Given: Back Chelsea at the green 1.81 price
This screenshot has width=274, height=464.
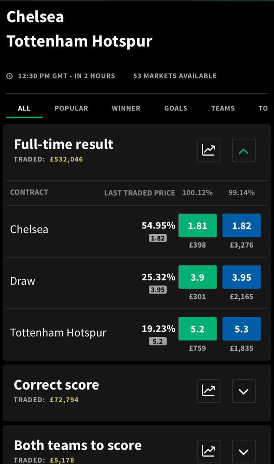Looking at the screenshot, I should (x=198, y=225).
